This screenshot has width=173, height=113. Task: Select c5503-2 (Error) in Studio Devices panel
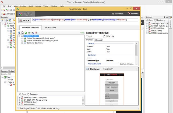click(x=156, y=31)
